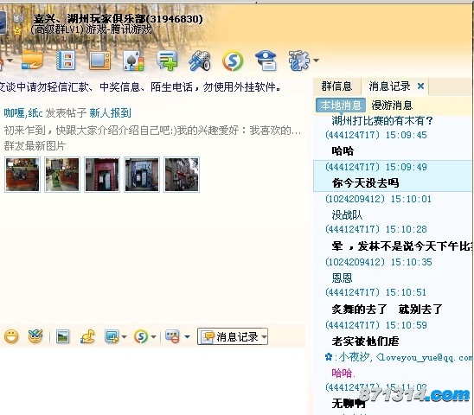Viewport: 474px width, 415px height.
Task: Open the police cap report icon
Action: coord(266,61)
